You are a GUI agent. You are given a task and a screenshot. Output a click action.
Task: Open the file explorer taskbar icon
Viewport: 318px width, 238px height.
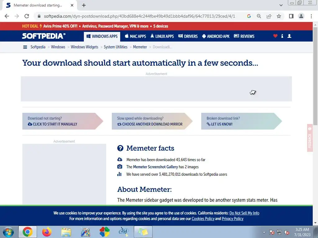[66, 232]
